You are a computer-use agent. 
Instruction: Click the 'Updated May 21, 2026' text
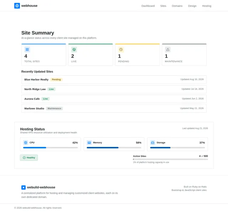pos(192,108)
